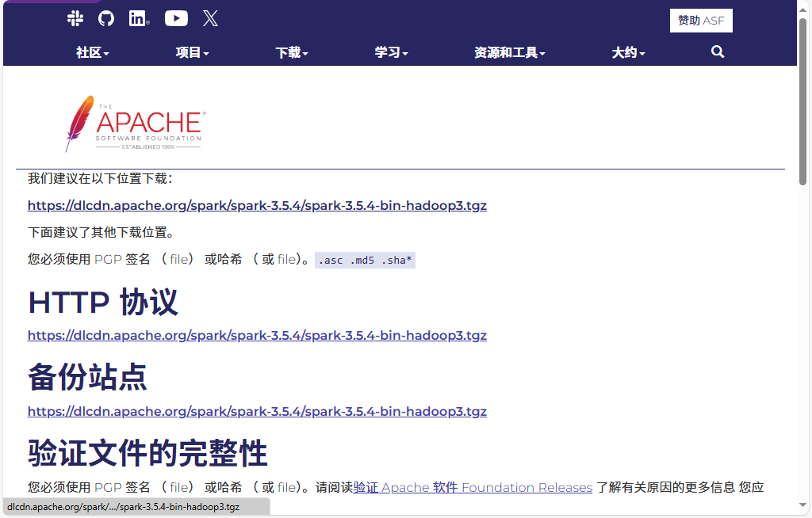Click the HTTP 协议 heading
The height and width of the screenshot is (518, 812).
[x=103, y=303]
